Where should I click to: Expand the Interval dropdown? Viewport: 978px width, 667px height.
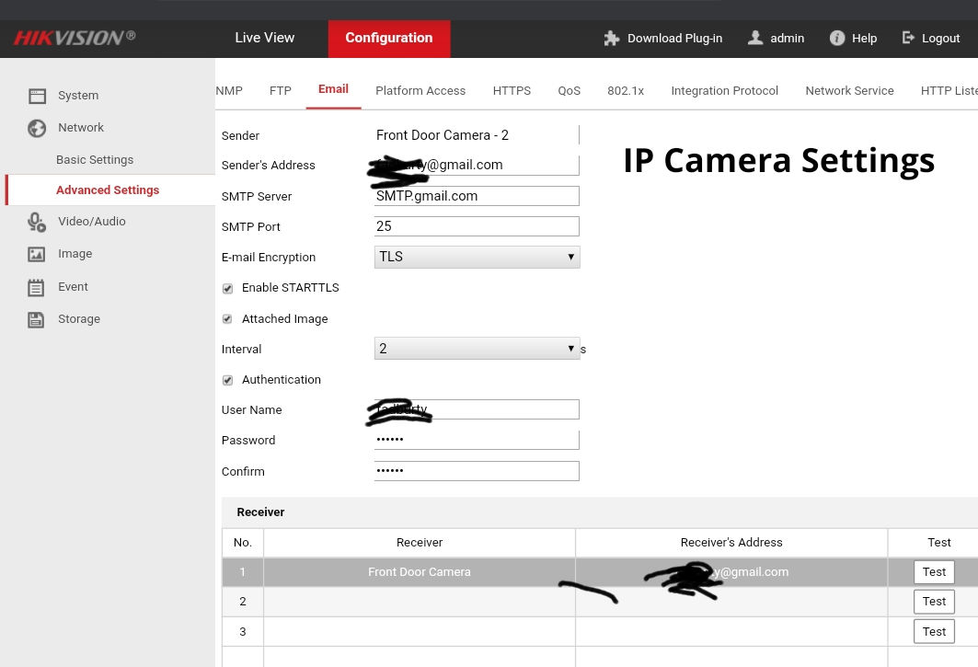click(x=477, y=349)
